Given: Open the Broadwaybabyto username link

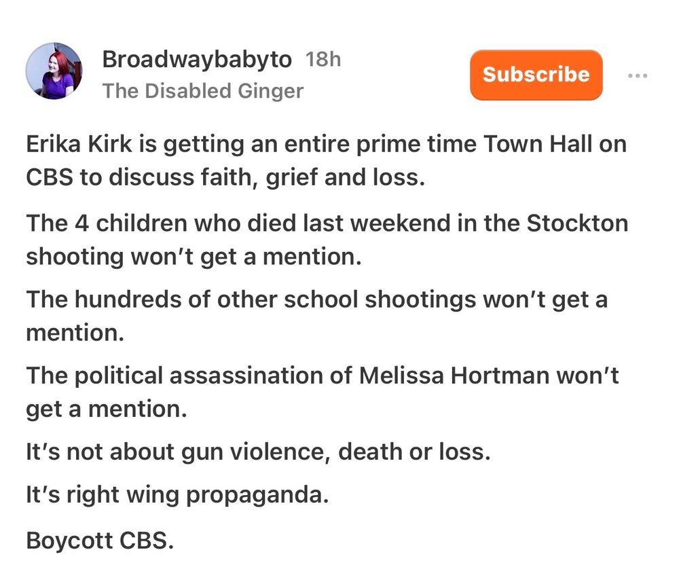Looking at the screenshot, I should 197,60.
